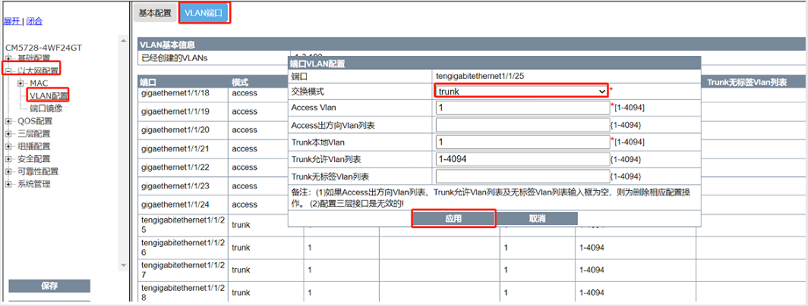This screenshot has width=808, height=306.
Task: Expand the 安全配置 plus icon
Action: click(x=8, y=159)
